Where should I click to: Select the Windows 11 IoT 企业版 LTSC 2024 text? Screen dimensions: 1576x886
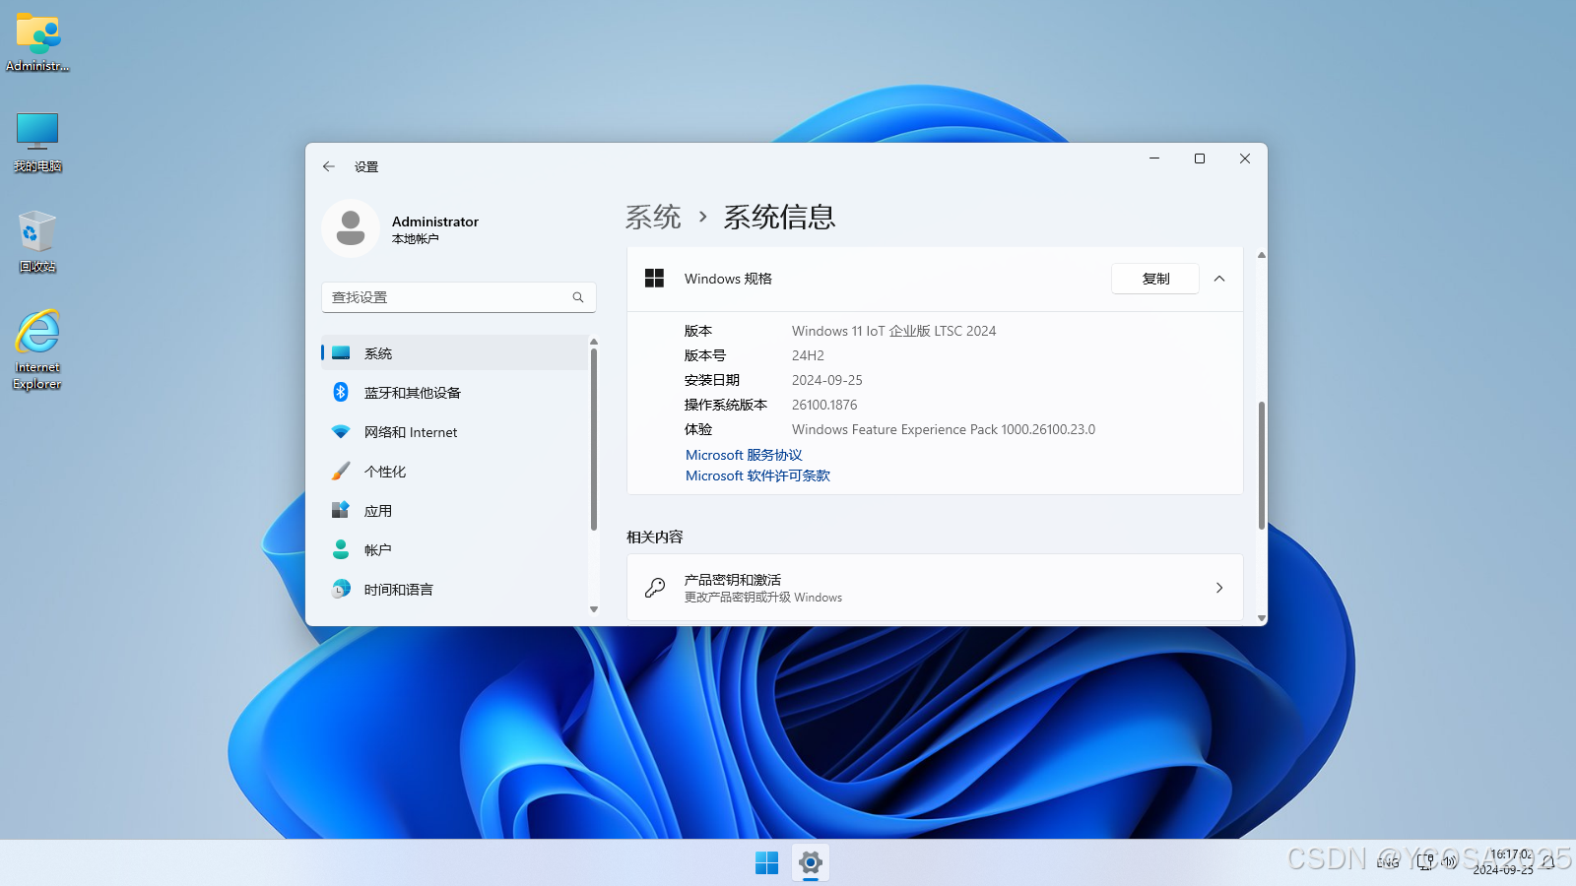[x=893, y=331]
